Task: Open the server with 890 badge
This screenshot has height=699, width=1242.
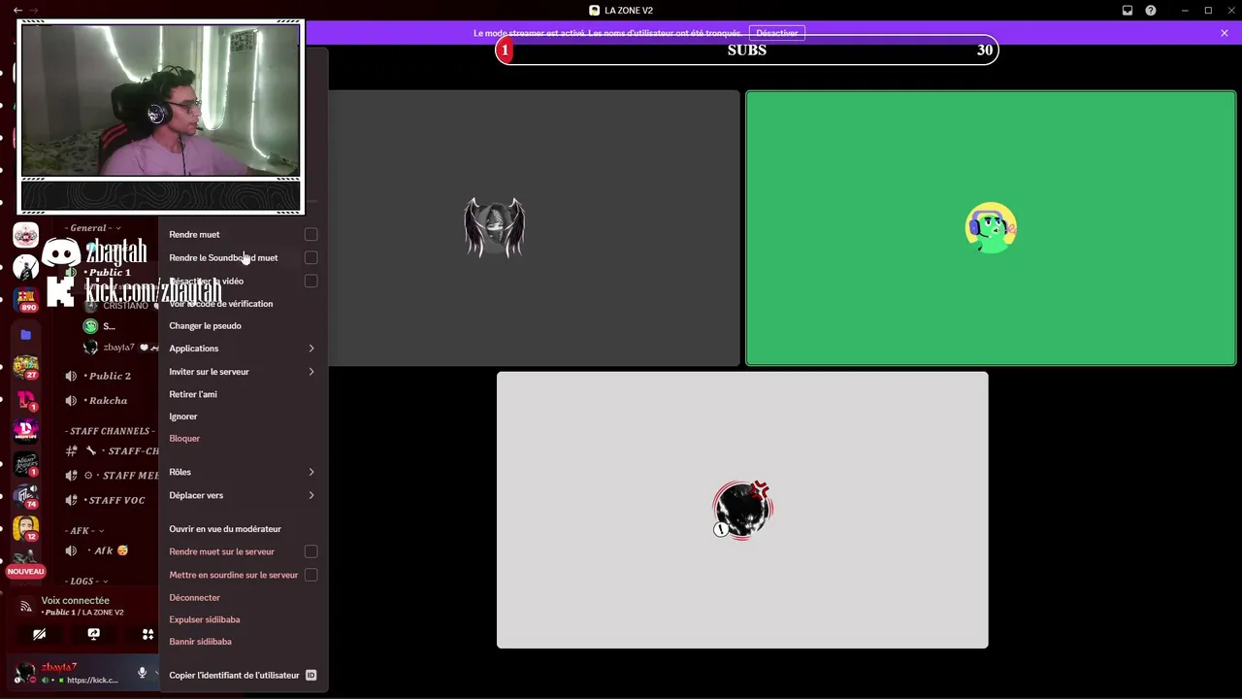Action: [x=26, y=298]
